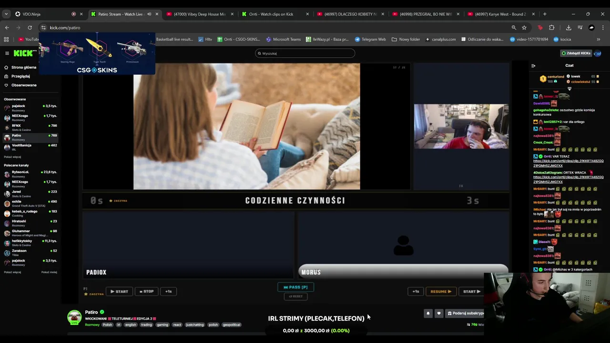
Task: Click the heart follow icon
Action: point(439,313)
